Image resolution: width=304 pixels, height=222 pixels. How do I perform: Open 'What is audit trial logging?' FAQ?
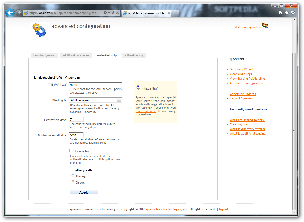point(248,134)
